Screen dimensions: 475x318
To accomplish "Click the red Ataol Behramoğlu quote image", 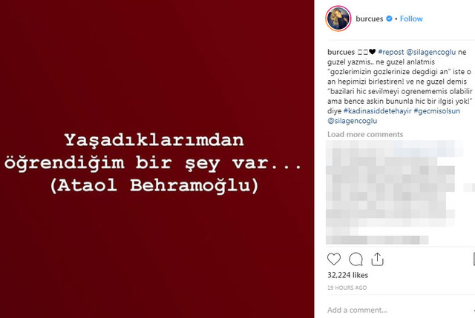I will [x=157, y=159].
